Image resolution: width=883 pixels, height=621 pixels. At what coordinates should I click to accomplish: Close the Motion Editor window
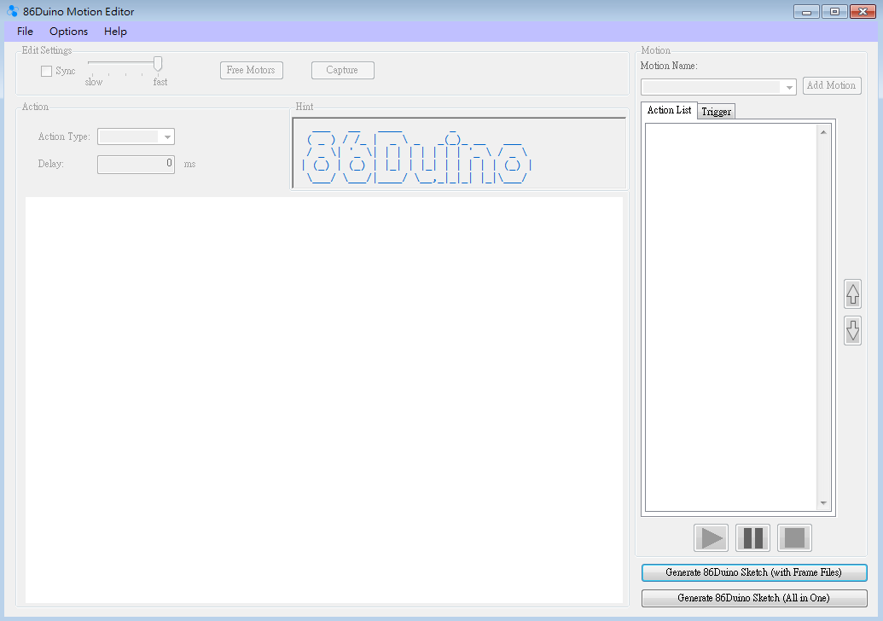coord(863,11)
